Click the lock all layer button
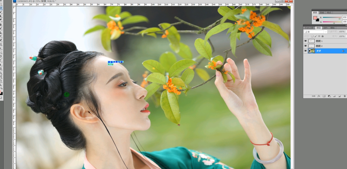This screenshot has width=347, height=169. [x=322, y=36]
